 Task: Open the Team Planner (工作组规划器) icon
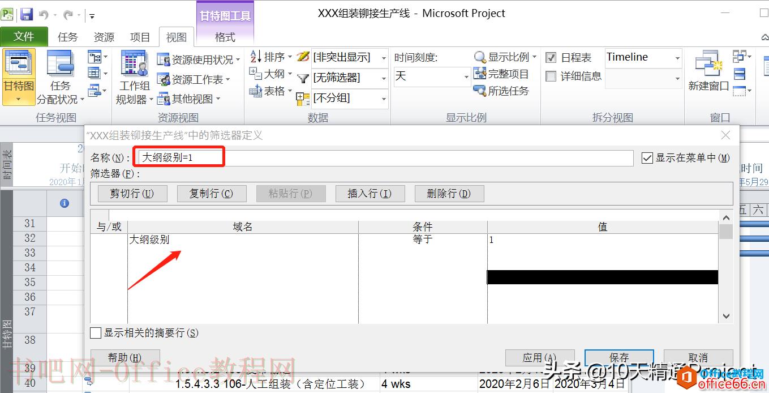[135, 64]
